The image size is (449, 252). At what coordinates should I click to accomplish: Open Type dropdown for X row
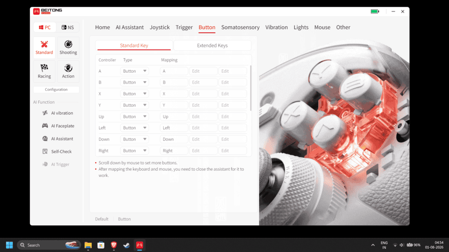point(134,94)
